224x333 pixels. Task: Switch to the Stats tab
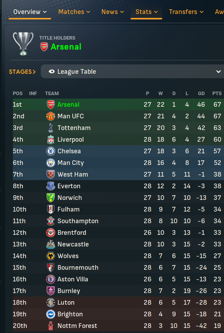tap(146, 12)
